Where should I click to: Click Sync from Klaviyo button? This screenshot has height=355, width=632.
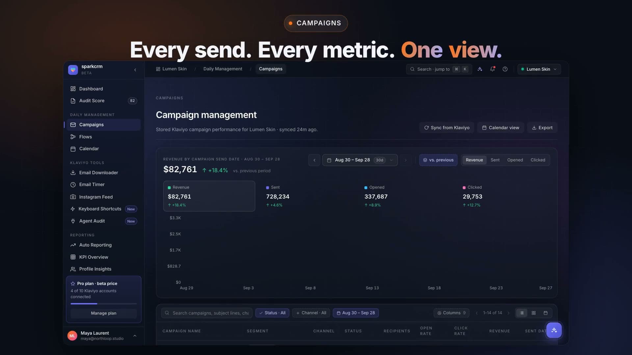pyautogui.click(x=447, y=128)
